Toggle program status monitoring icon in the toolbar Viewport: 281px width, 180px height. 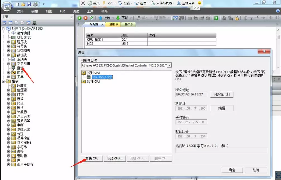(x=176, y=18)
